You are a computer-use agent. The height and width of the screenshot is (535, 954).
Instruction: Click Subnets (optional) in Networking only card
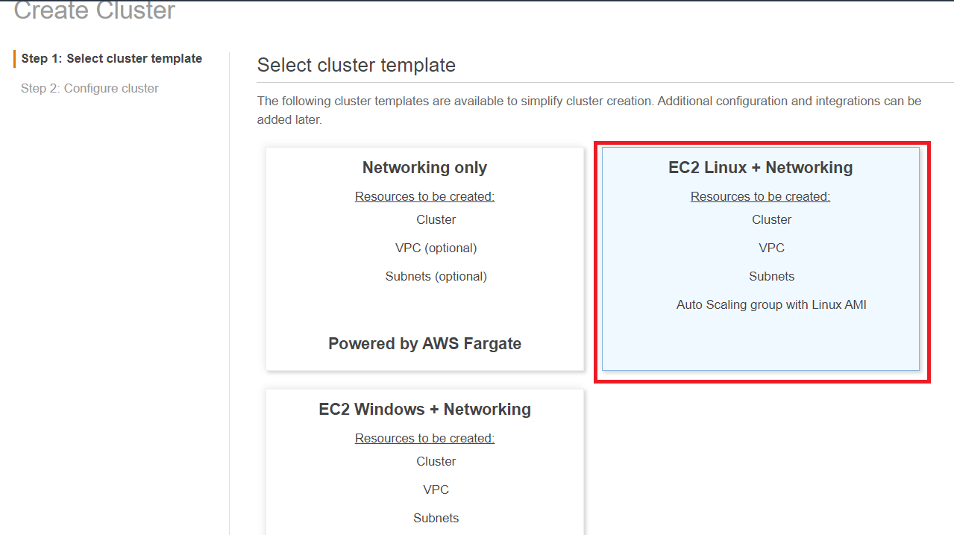[436, 276]
